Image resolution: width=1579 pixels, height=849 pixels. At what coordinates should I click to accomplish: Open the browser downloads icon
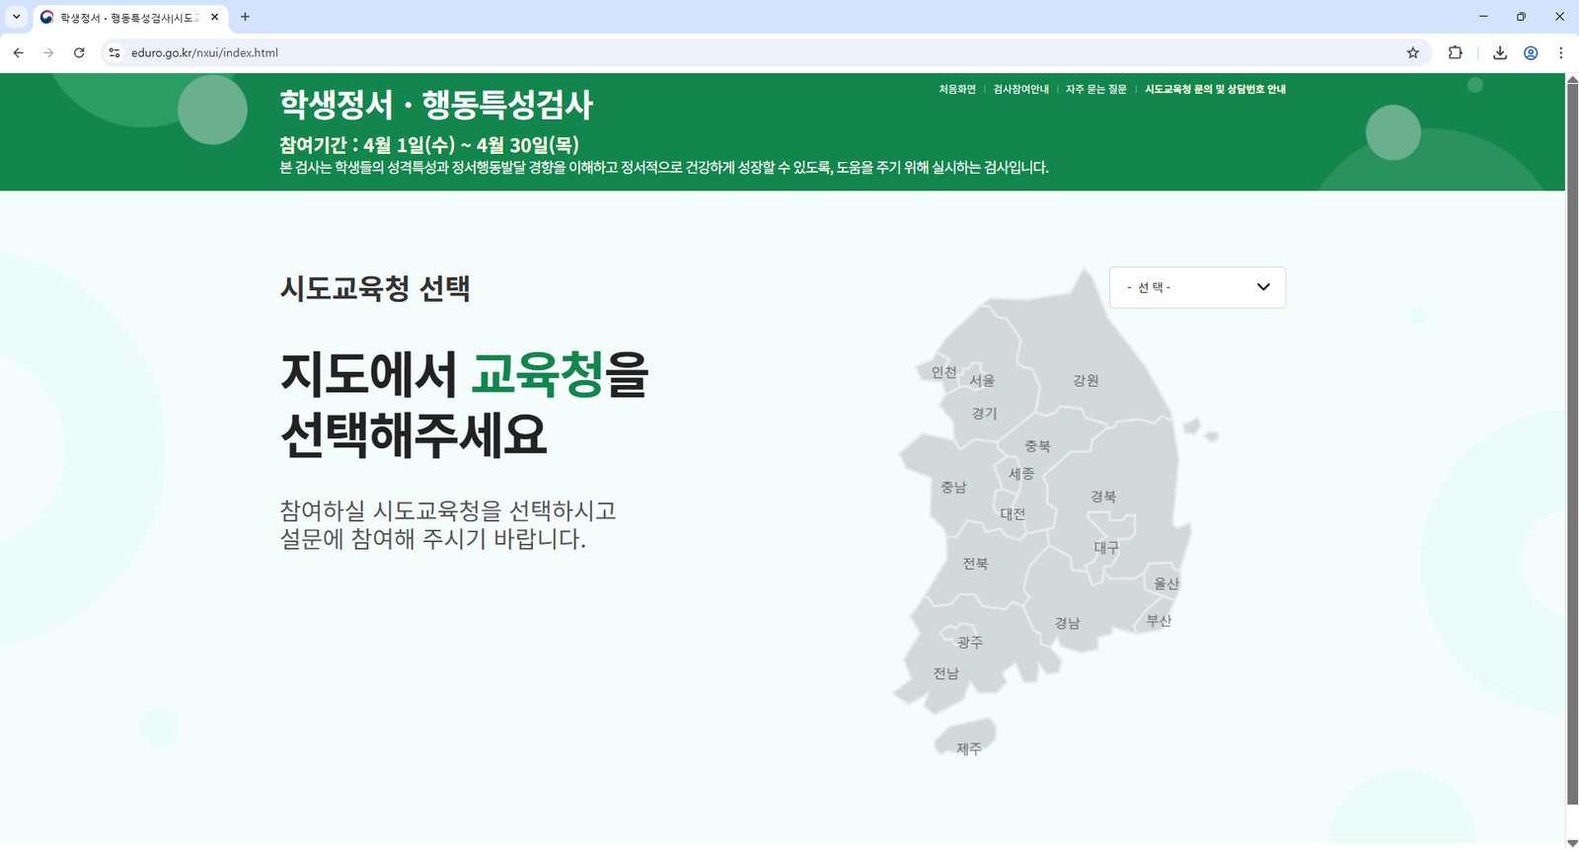(1499, 53)
